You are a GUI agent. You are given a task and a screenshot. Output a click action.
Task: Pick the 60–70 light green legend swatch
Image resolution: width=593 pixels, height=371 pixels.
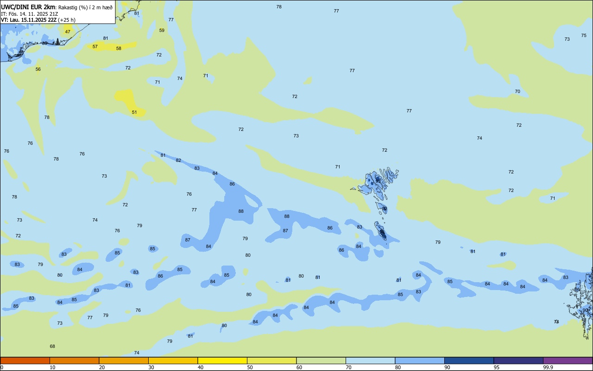(321, 360)
